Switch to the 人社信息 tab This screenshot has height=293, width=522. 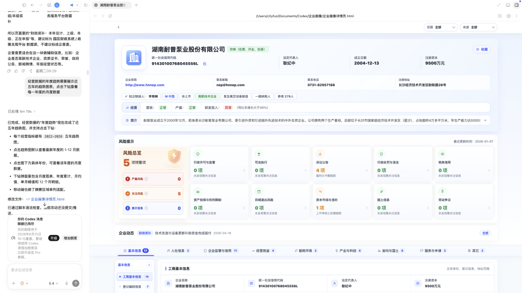(179, 251)
